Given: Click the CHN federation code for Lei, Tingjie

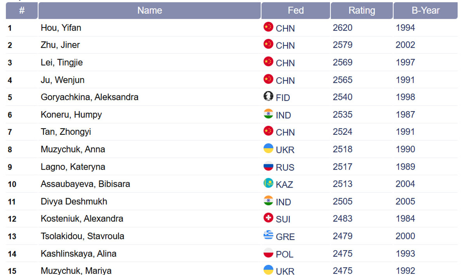Looking at the screenshot, I should click(x=285, y=63).
